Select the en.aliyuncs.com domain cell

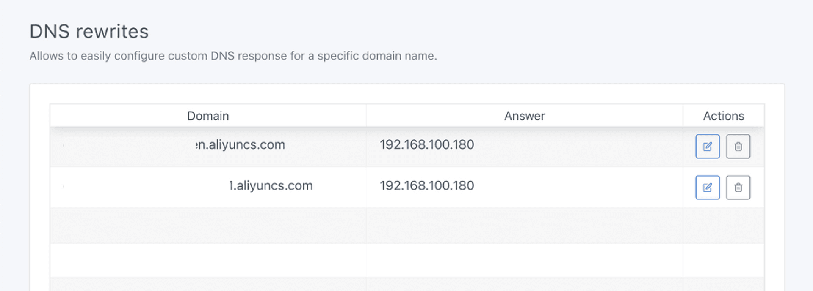coord(208,147)
